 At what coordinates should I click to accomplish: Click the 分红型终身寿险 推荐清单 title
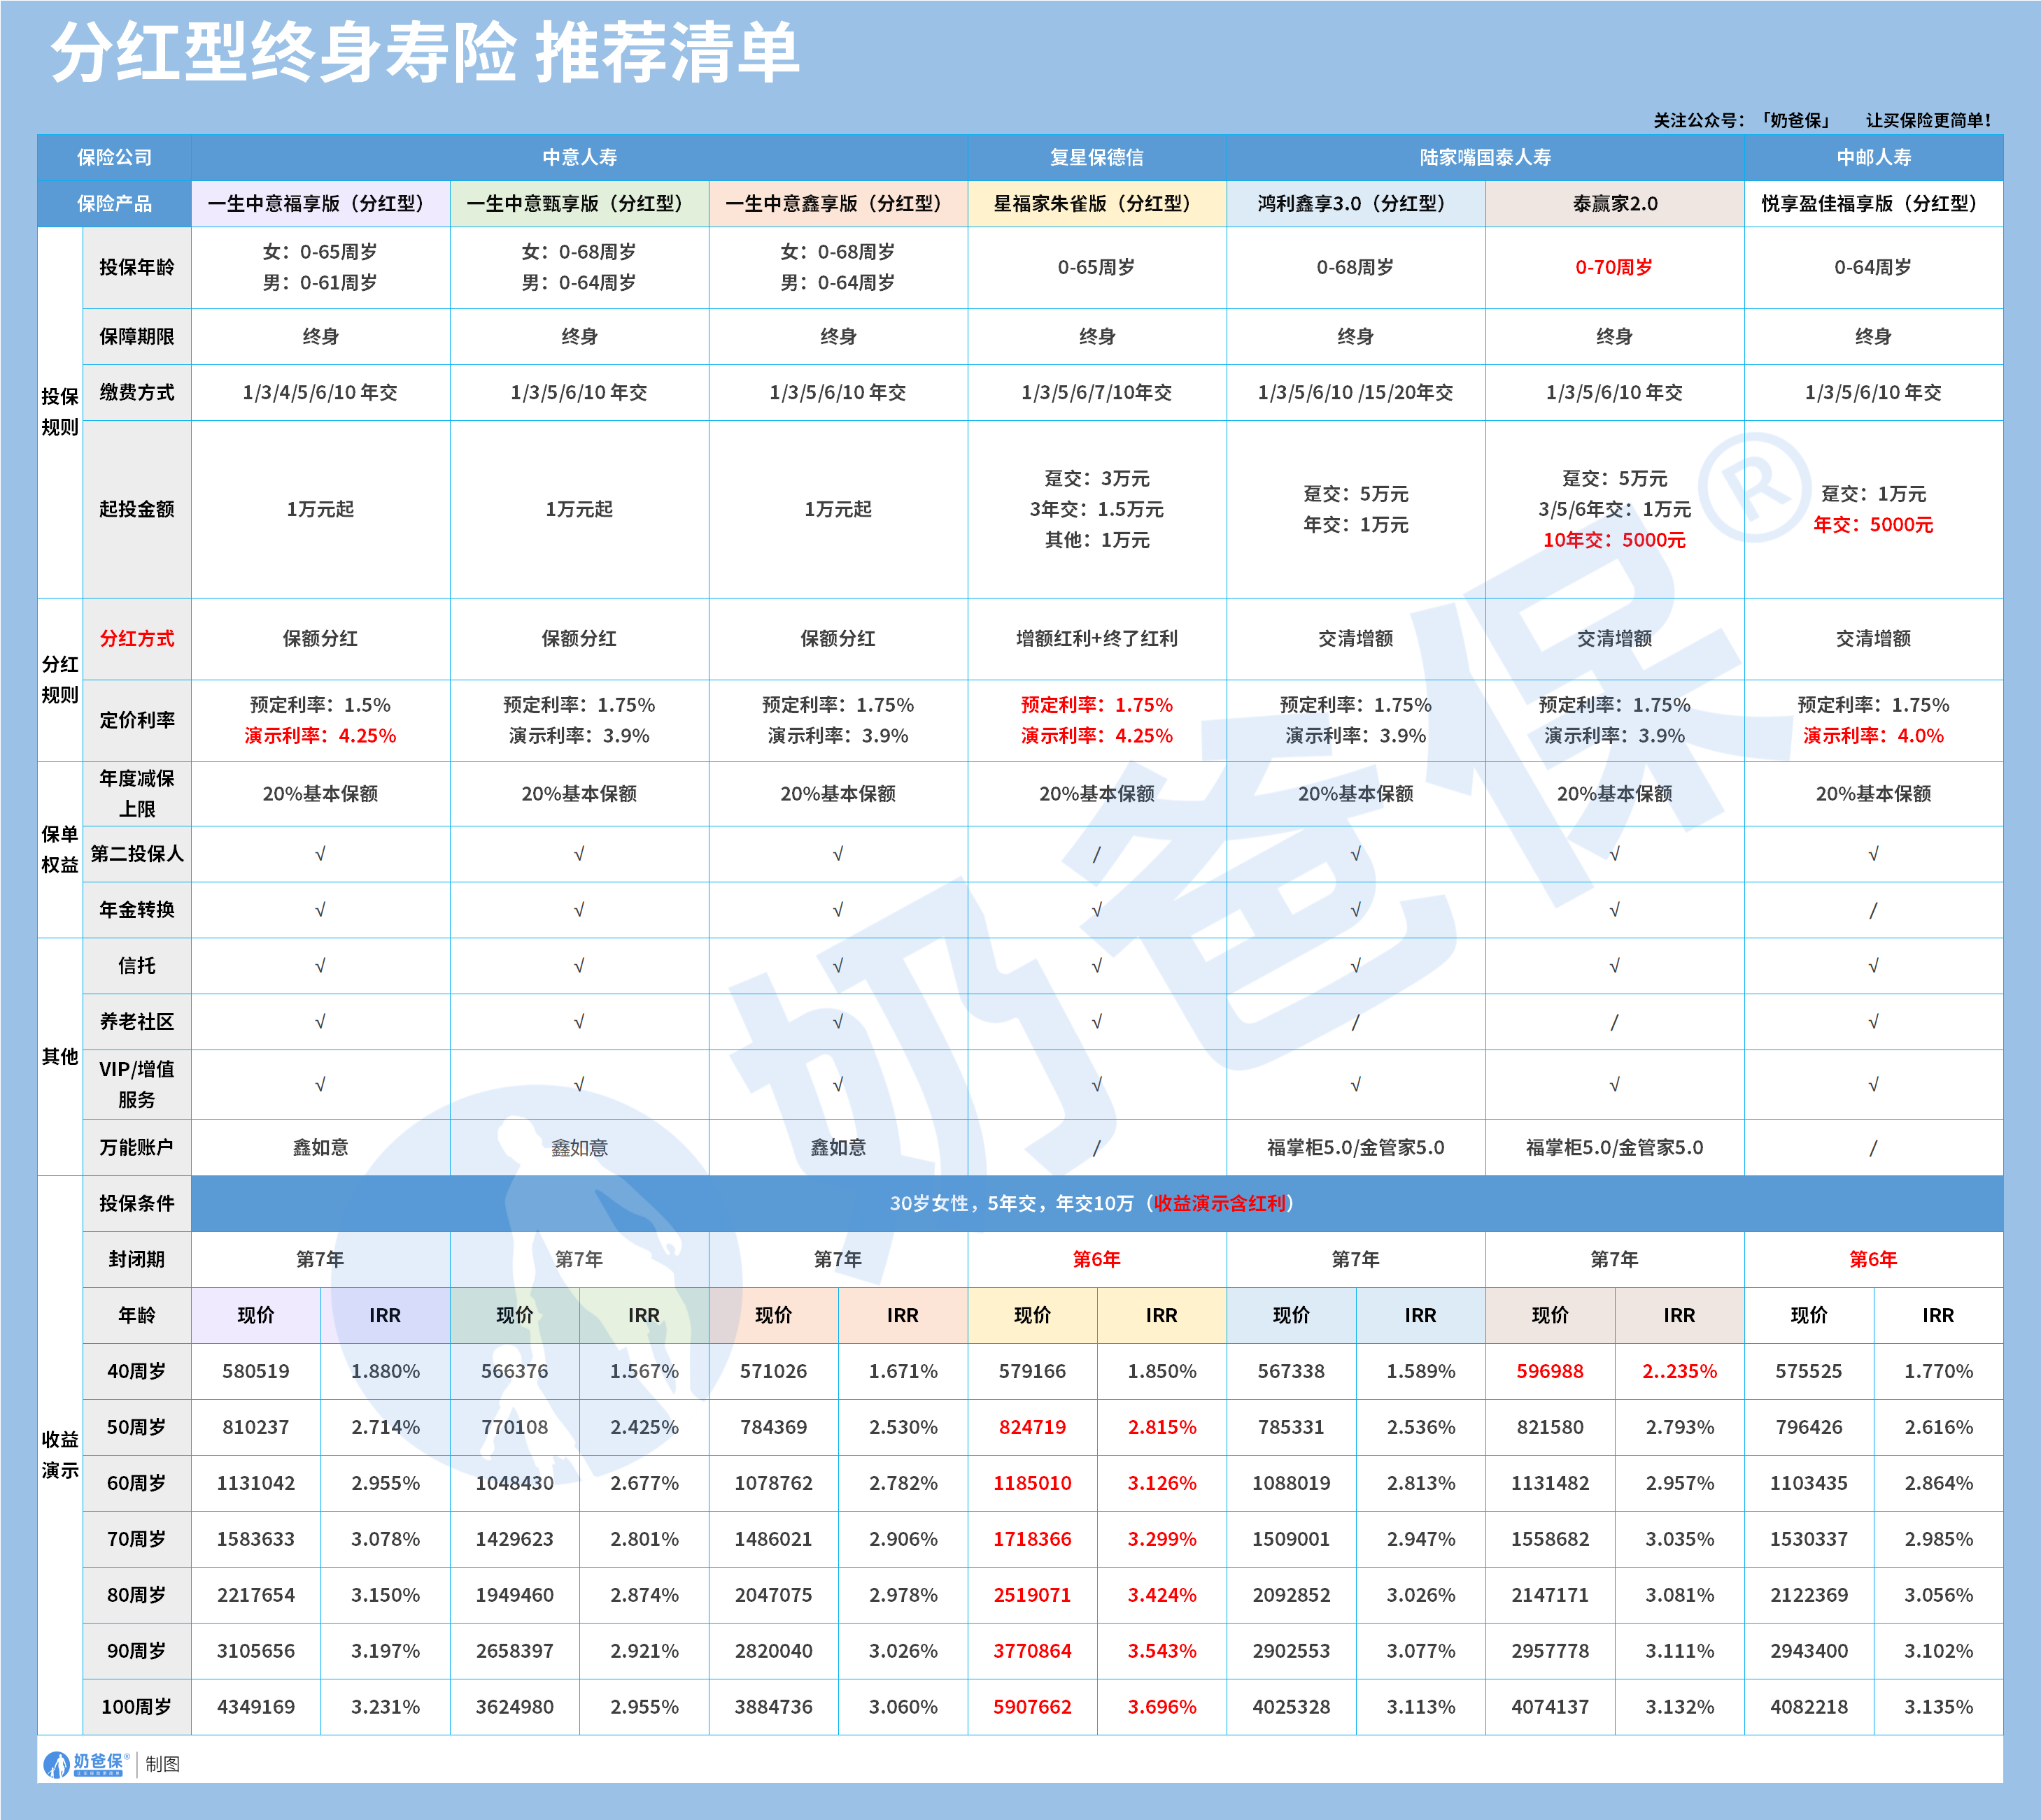click(x=424, y=52)
